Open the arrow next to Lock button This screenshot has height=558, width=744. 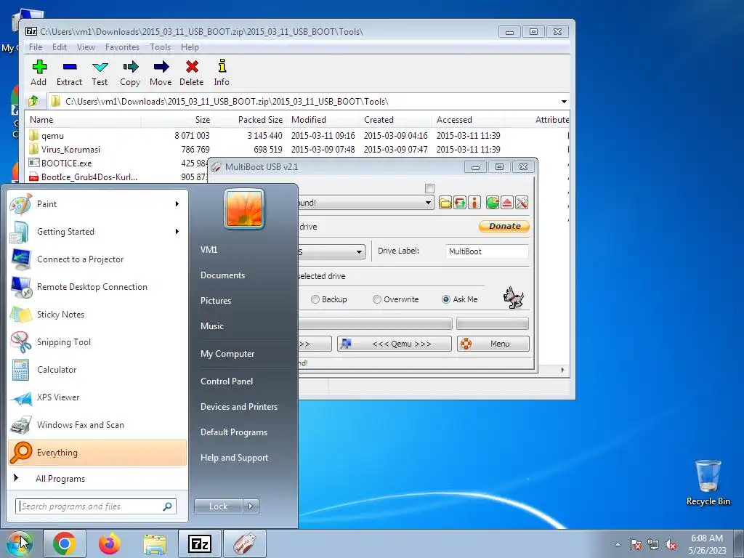[x=251, y=506]
